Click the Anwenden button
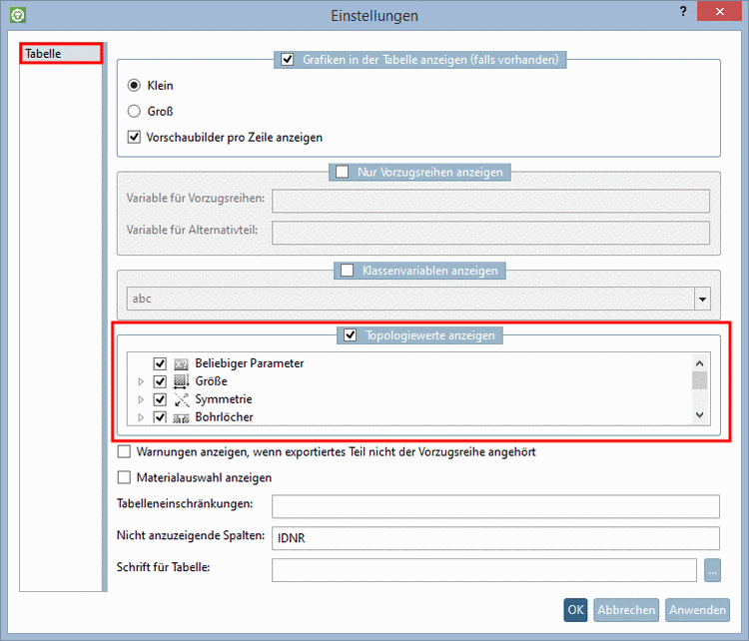Image resolution: width=749 pixels, height=641 pixels. [697, 610]
